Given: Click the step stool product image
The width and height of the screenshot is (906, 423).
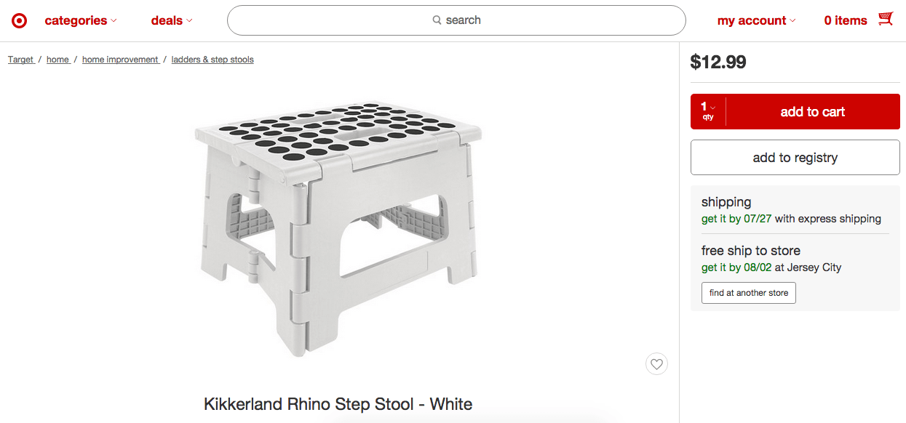Looking at the screenshot, I should [x=338, y=229].
